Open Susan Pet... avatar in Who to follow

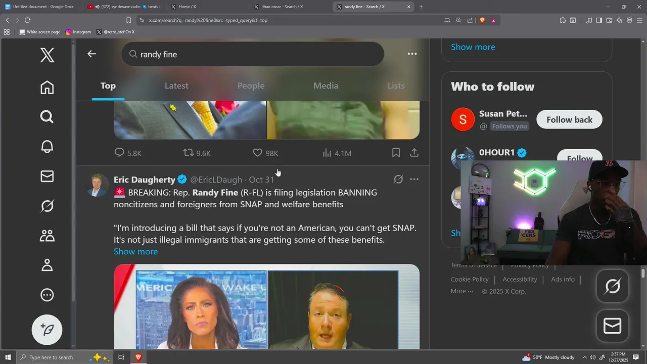(x=463, y=119)
